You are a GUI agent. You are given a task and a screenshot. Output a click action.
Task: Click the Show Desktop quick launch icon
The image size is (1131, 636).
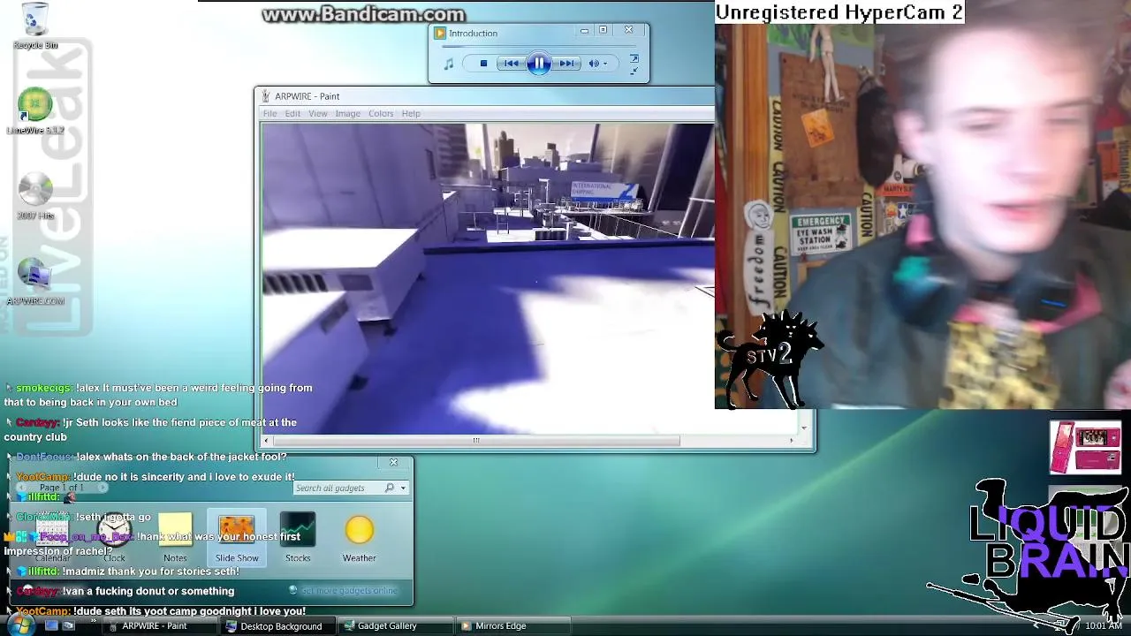coord(51,625)
